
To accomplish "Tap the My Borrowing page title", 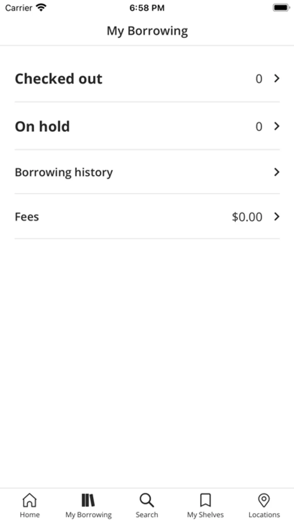I will [147, 31].
